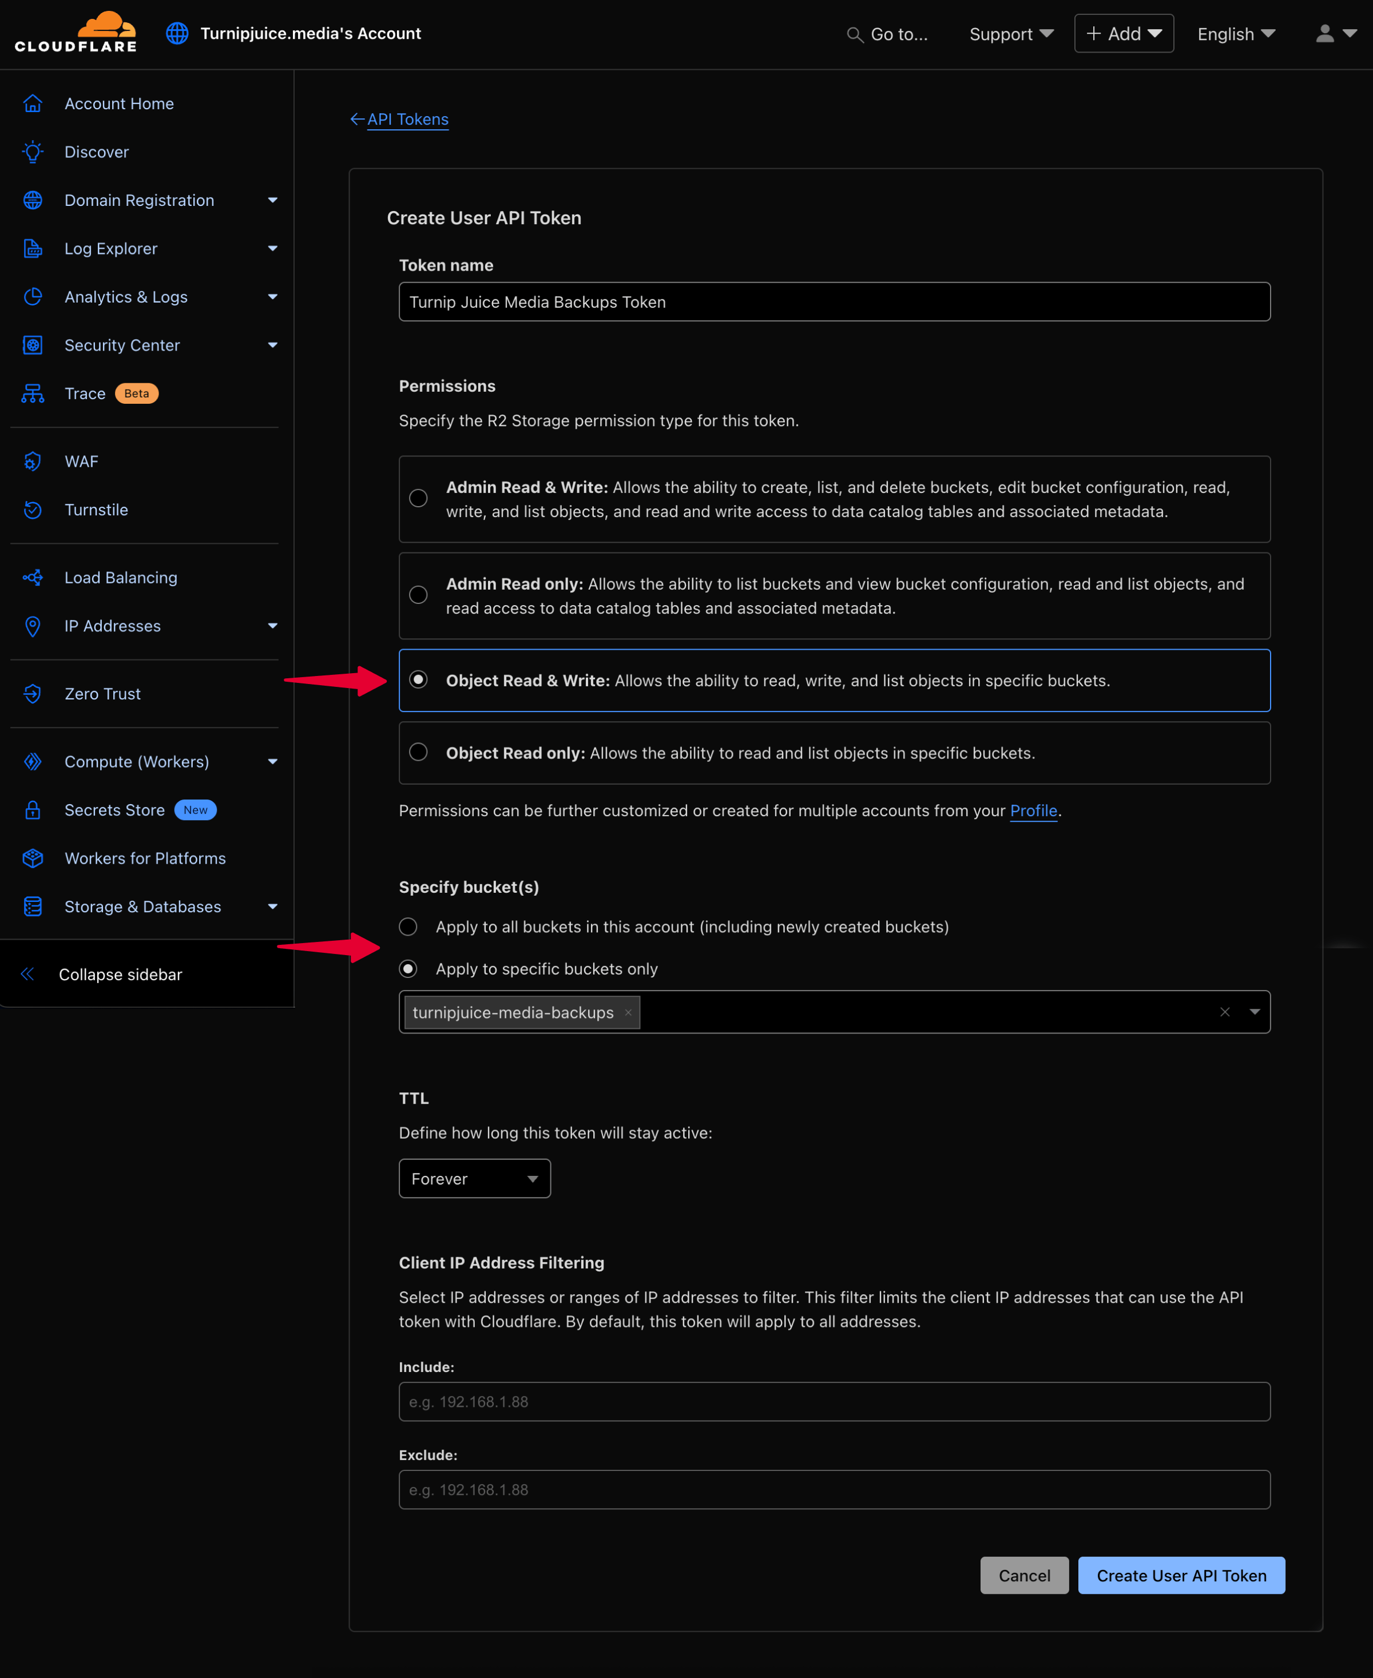This screenshot has height=1678, width=1373.
Task: Open the Go to... search
Action: [887, 34]
